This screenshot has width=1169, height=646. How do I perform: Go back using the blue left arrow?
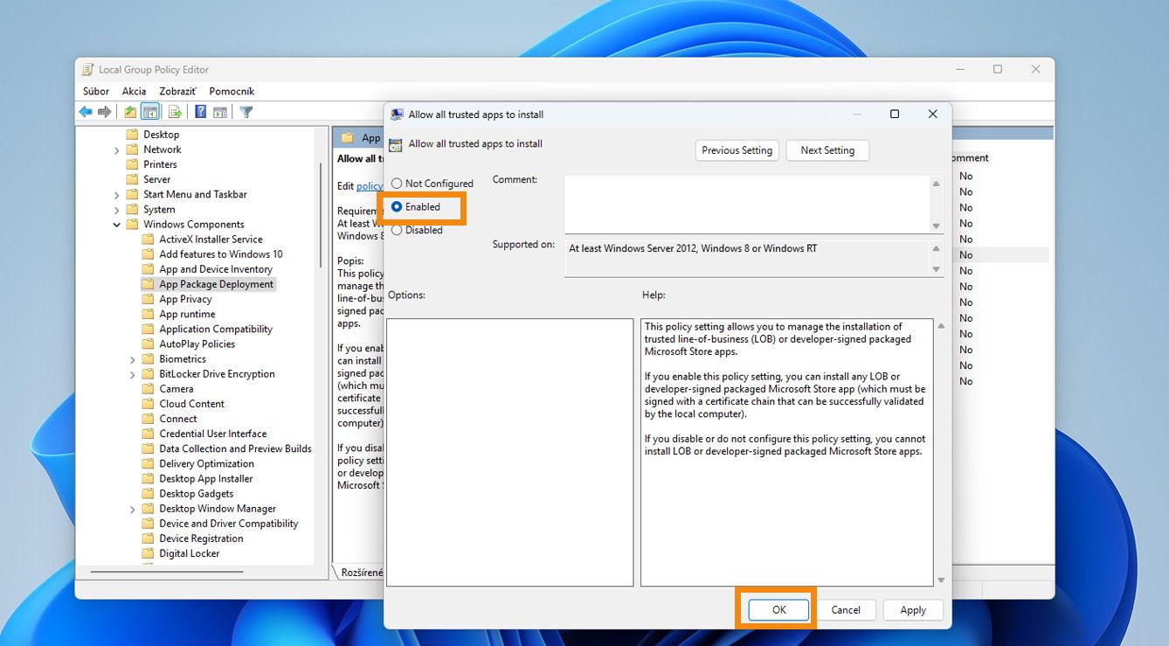coord(86,112)
